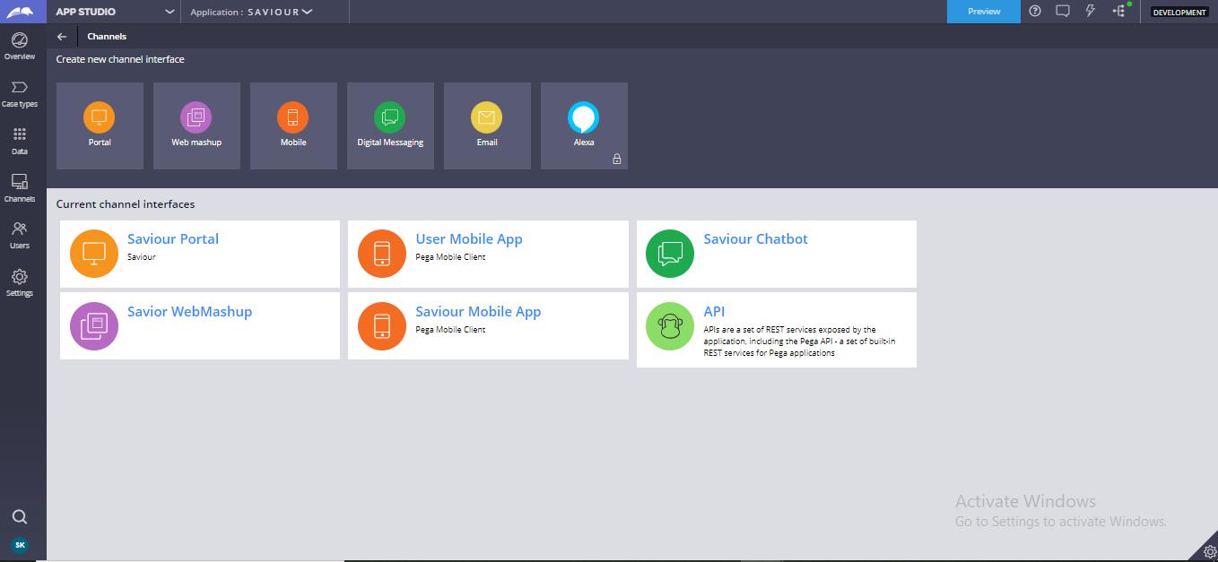The height and width of the screenshot is (562, 1218).
Task: Click the Saviour Mobile App phone icon
Action: point(382,326)
